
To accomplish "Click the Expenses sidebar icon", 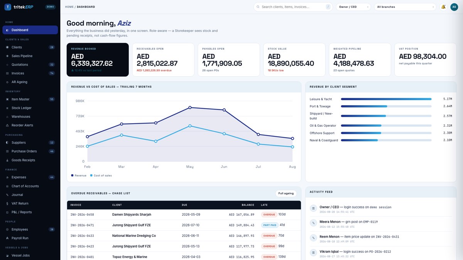I will (x=7, y=177).
